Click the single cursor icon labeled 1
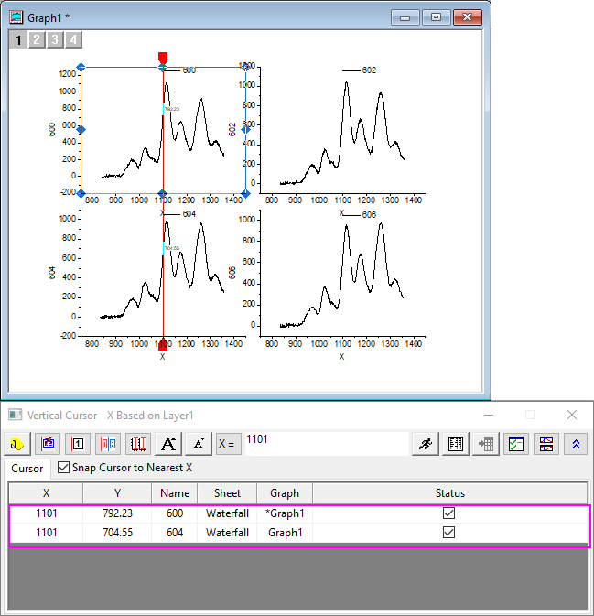 tap(78, 444)
